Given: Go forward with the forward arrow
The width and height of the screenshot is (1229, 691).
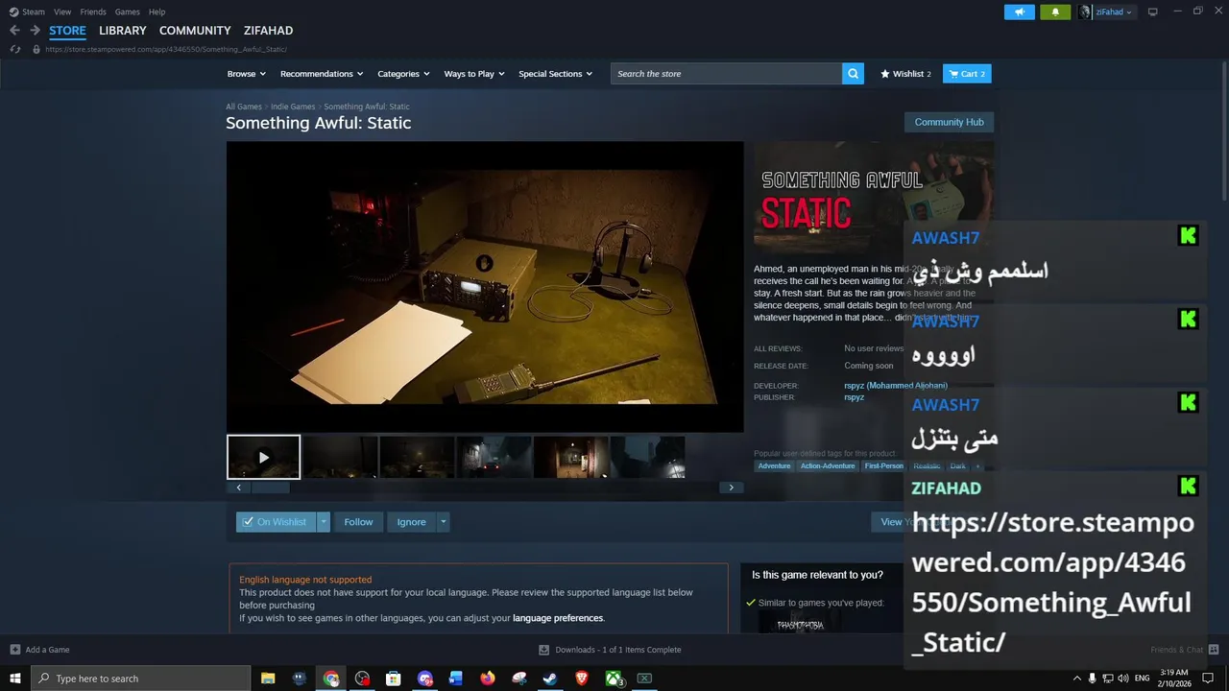Looking at the screenshot, I should [35, 31].
